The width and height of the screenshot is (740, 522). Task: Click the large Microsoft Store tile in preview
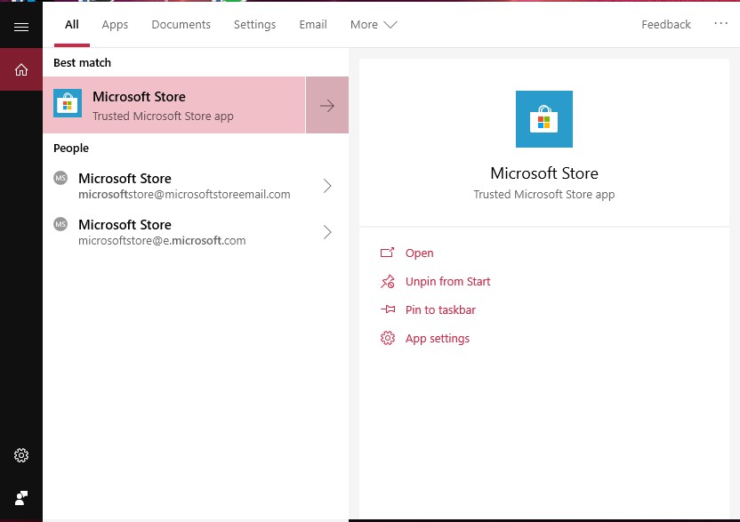543,119
